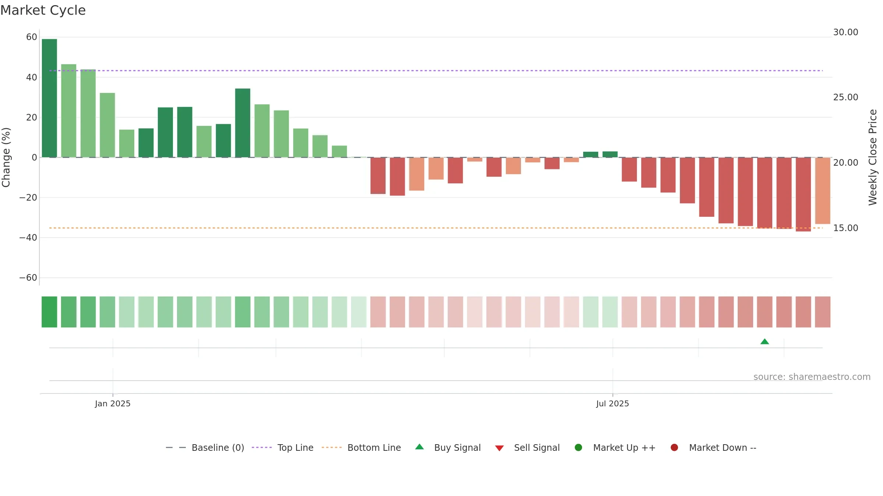Click the orange dotted Bottom Line
Screen dimensions: 883x496
[x=436, y=228]
